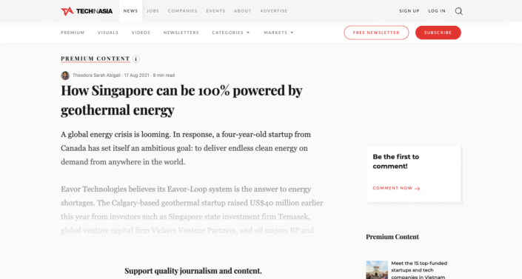Open the Vietnam top-funded startups thumbnail
This screenshot has height=279, width=522.
377,269
